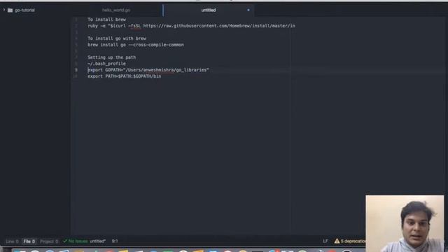The image size is (448, 252).
Task: Click the line 'To install brew'
Action: click(106, 20)
